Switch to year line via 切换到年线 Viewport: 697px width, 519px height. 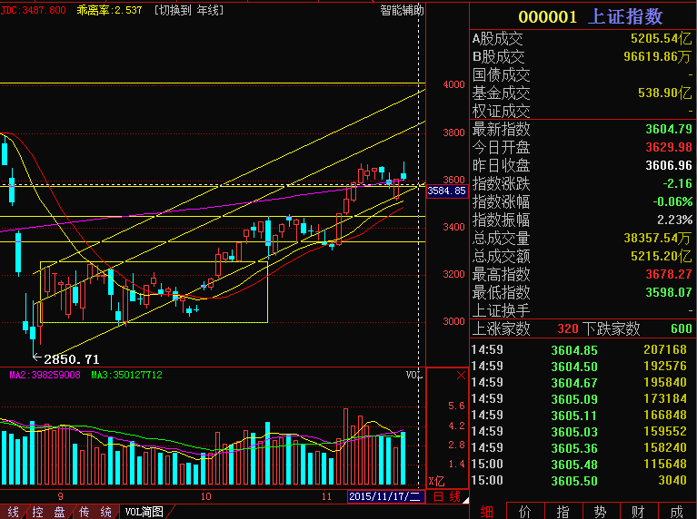tap(188, 10)
